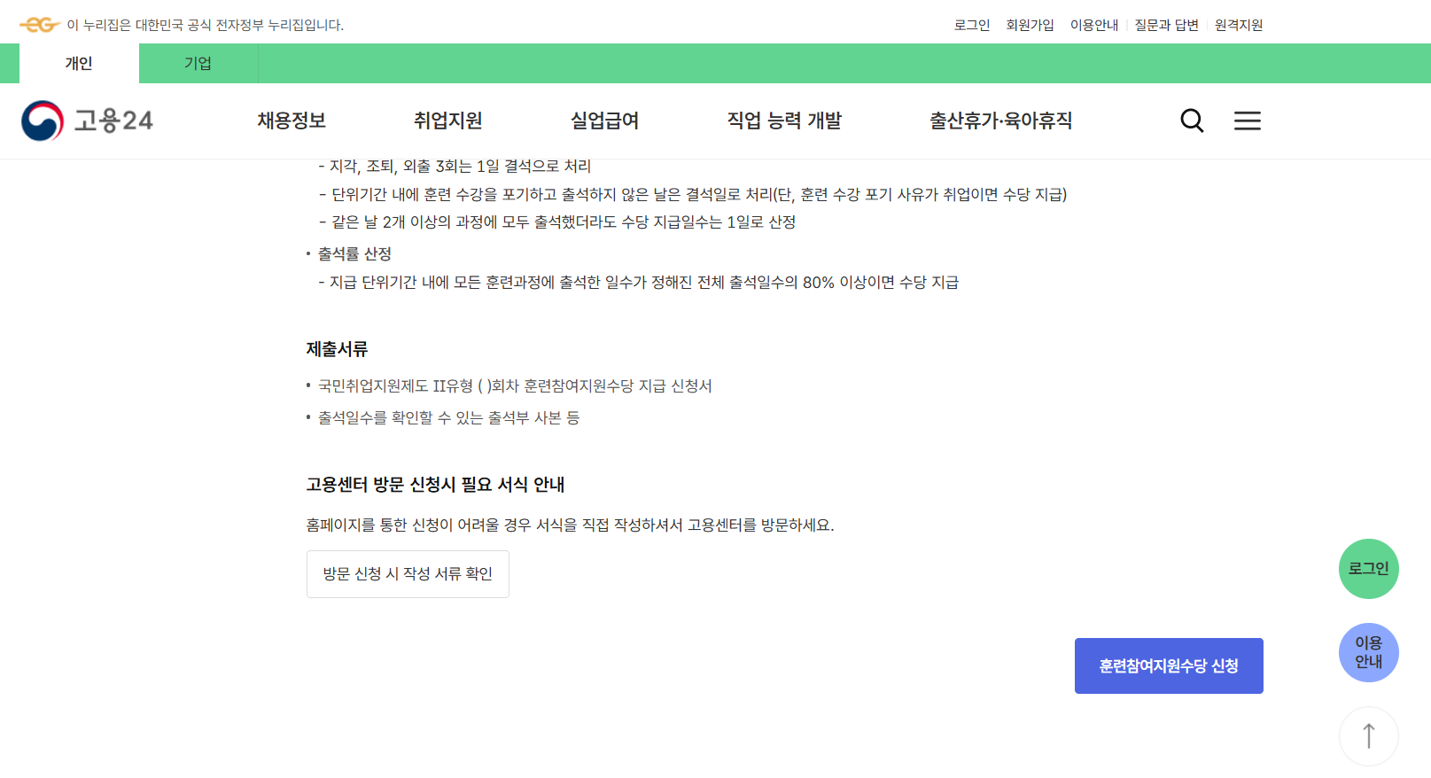Click the 80% 이상이면 수당 지급 line
This screenshot has height=778, width=1431.
pyautogui.click(x=638, y=283)
